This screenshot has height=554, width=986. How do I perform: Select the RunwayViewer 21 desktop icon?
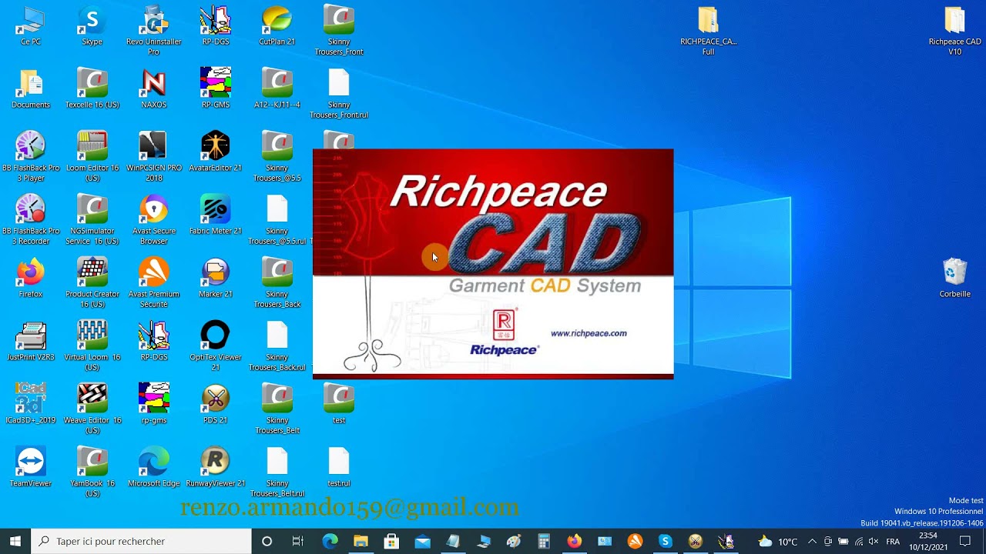coord(216,467)
